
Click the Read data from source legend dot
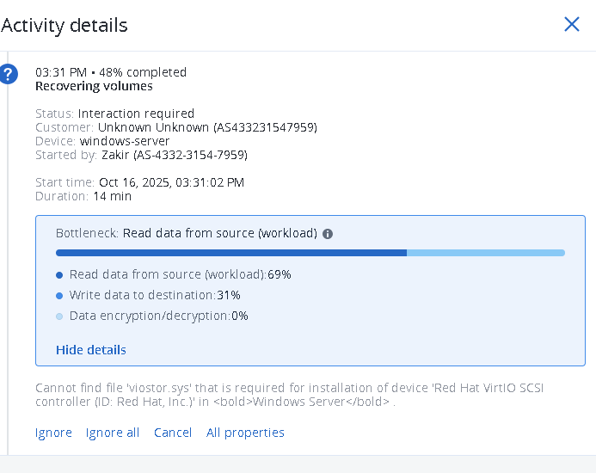(x=59, y=275)
